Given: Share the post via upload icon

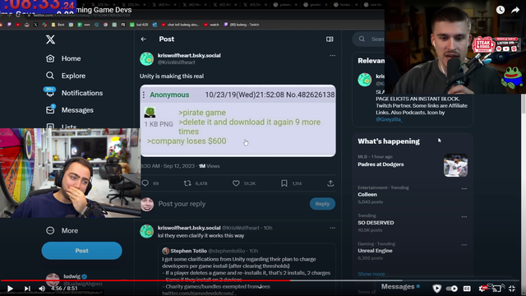Looking at the screenshot, I should pos(330,183).
